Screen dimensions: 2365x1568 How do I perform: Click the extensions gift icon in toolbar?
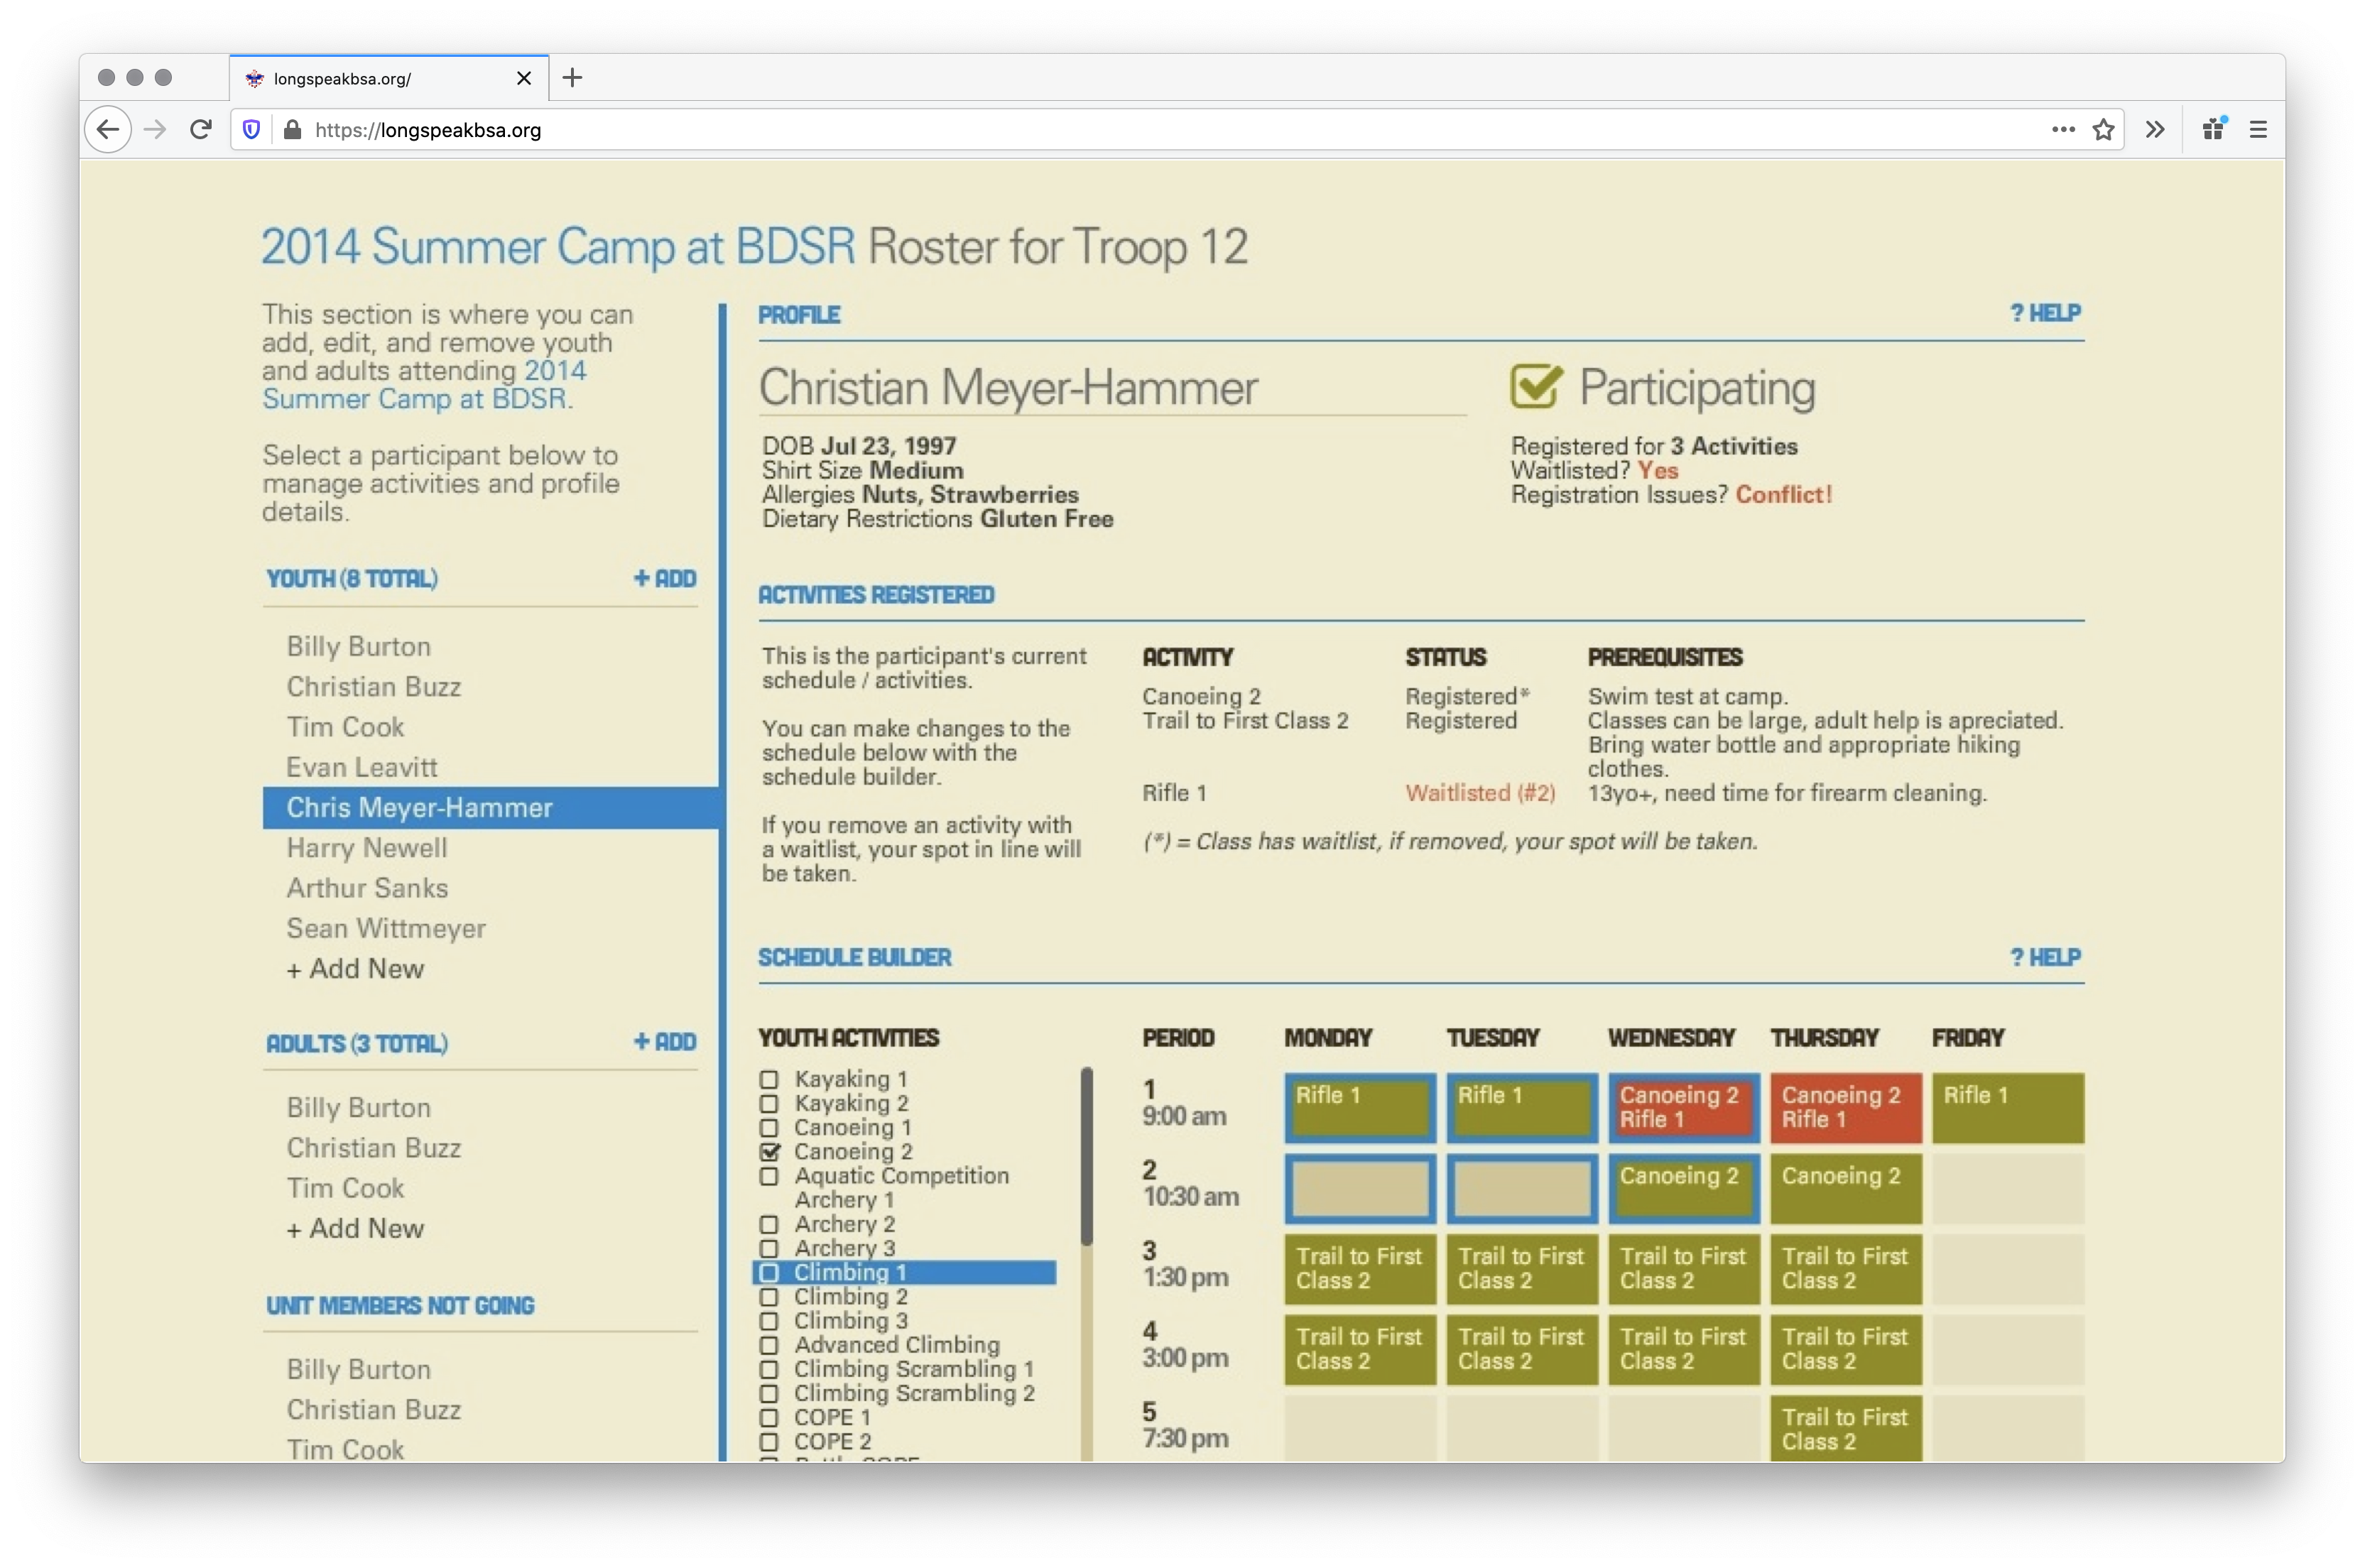2213,130
